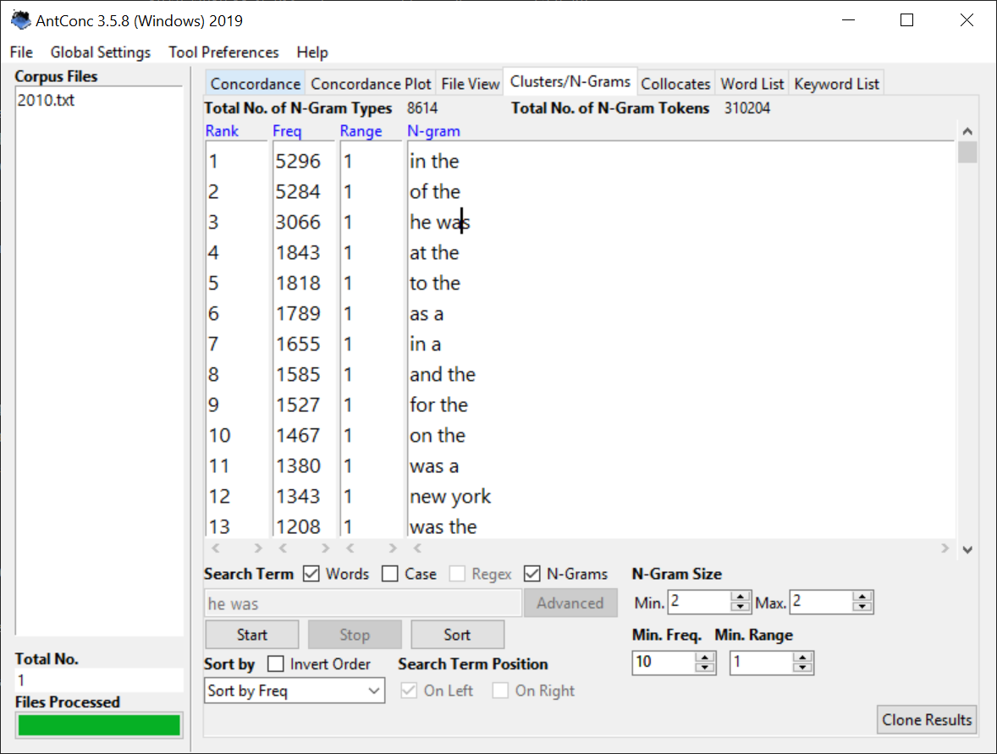Select the 'new york' n-gram row
The width and height of the screenshot is (997, 754).
point(450,497)
